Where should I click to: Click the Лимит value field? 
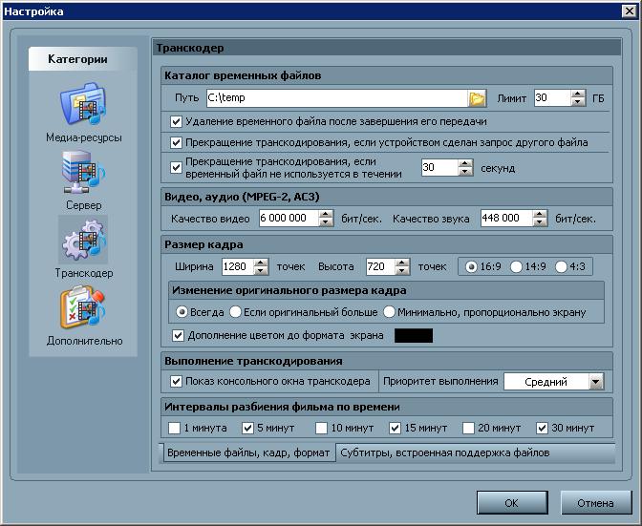point(552,98)
